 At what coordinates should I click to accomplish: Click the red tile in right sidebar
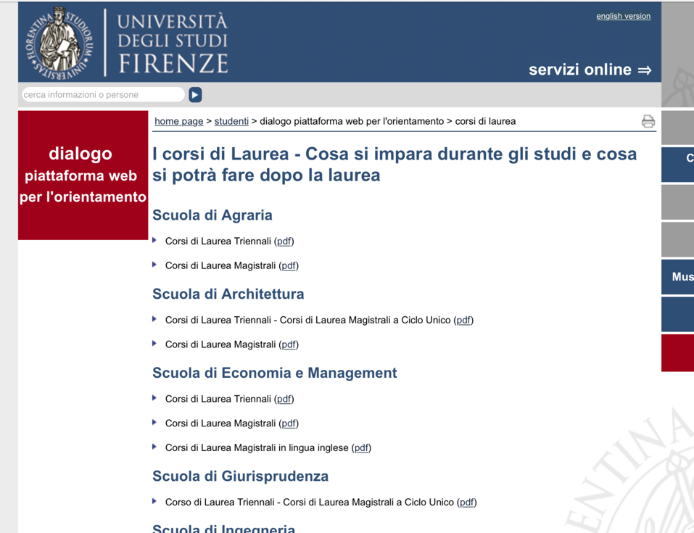point(677,353)
